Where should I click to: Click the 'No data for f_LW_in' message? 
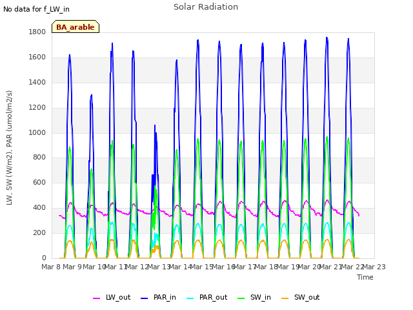[x=36, y=9]
